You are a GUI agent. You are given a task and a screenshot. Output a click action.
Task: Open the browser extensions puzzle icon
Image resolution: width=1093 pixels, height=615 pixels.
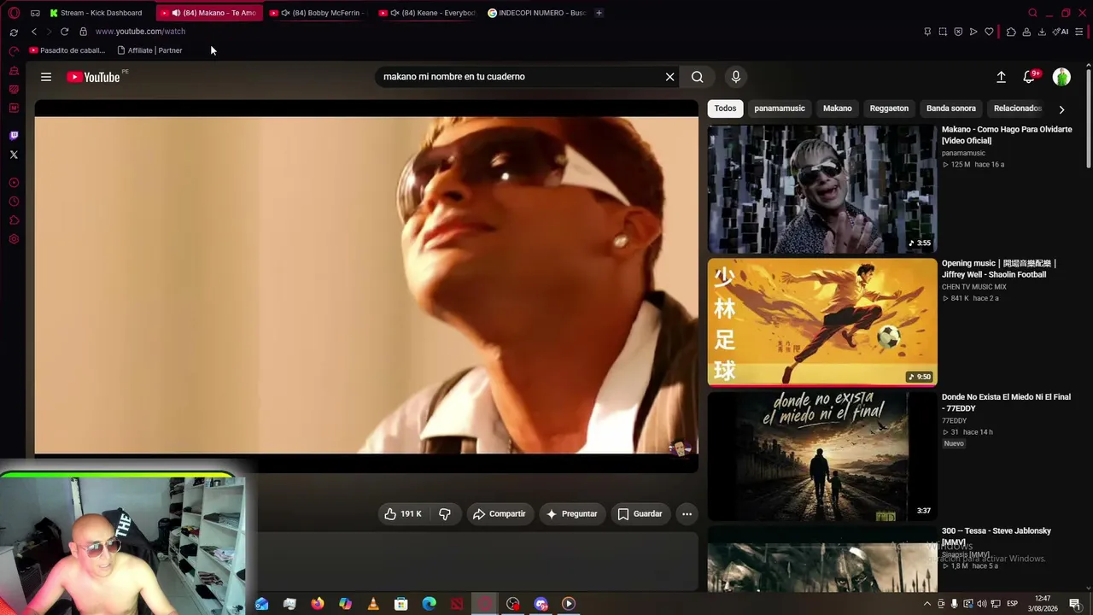1011,32
